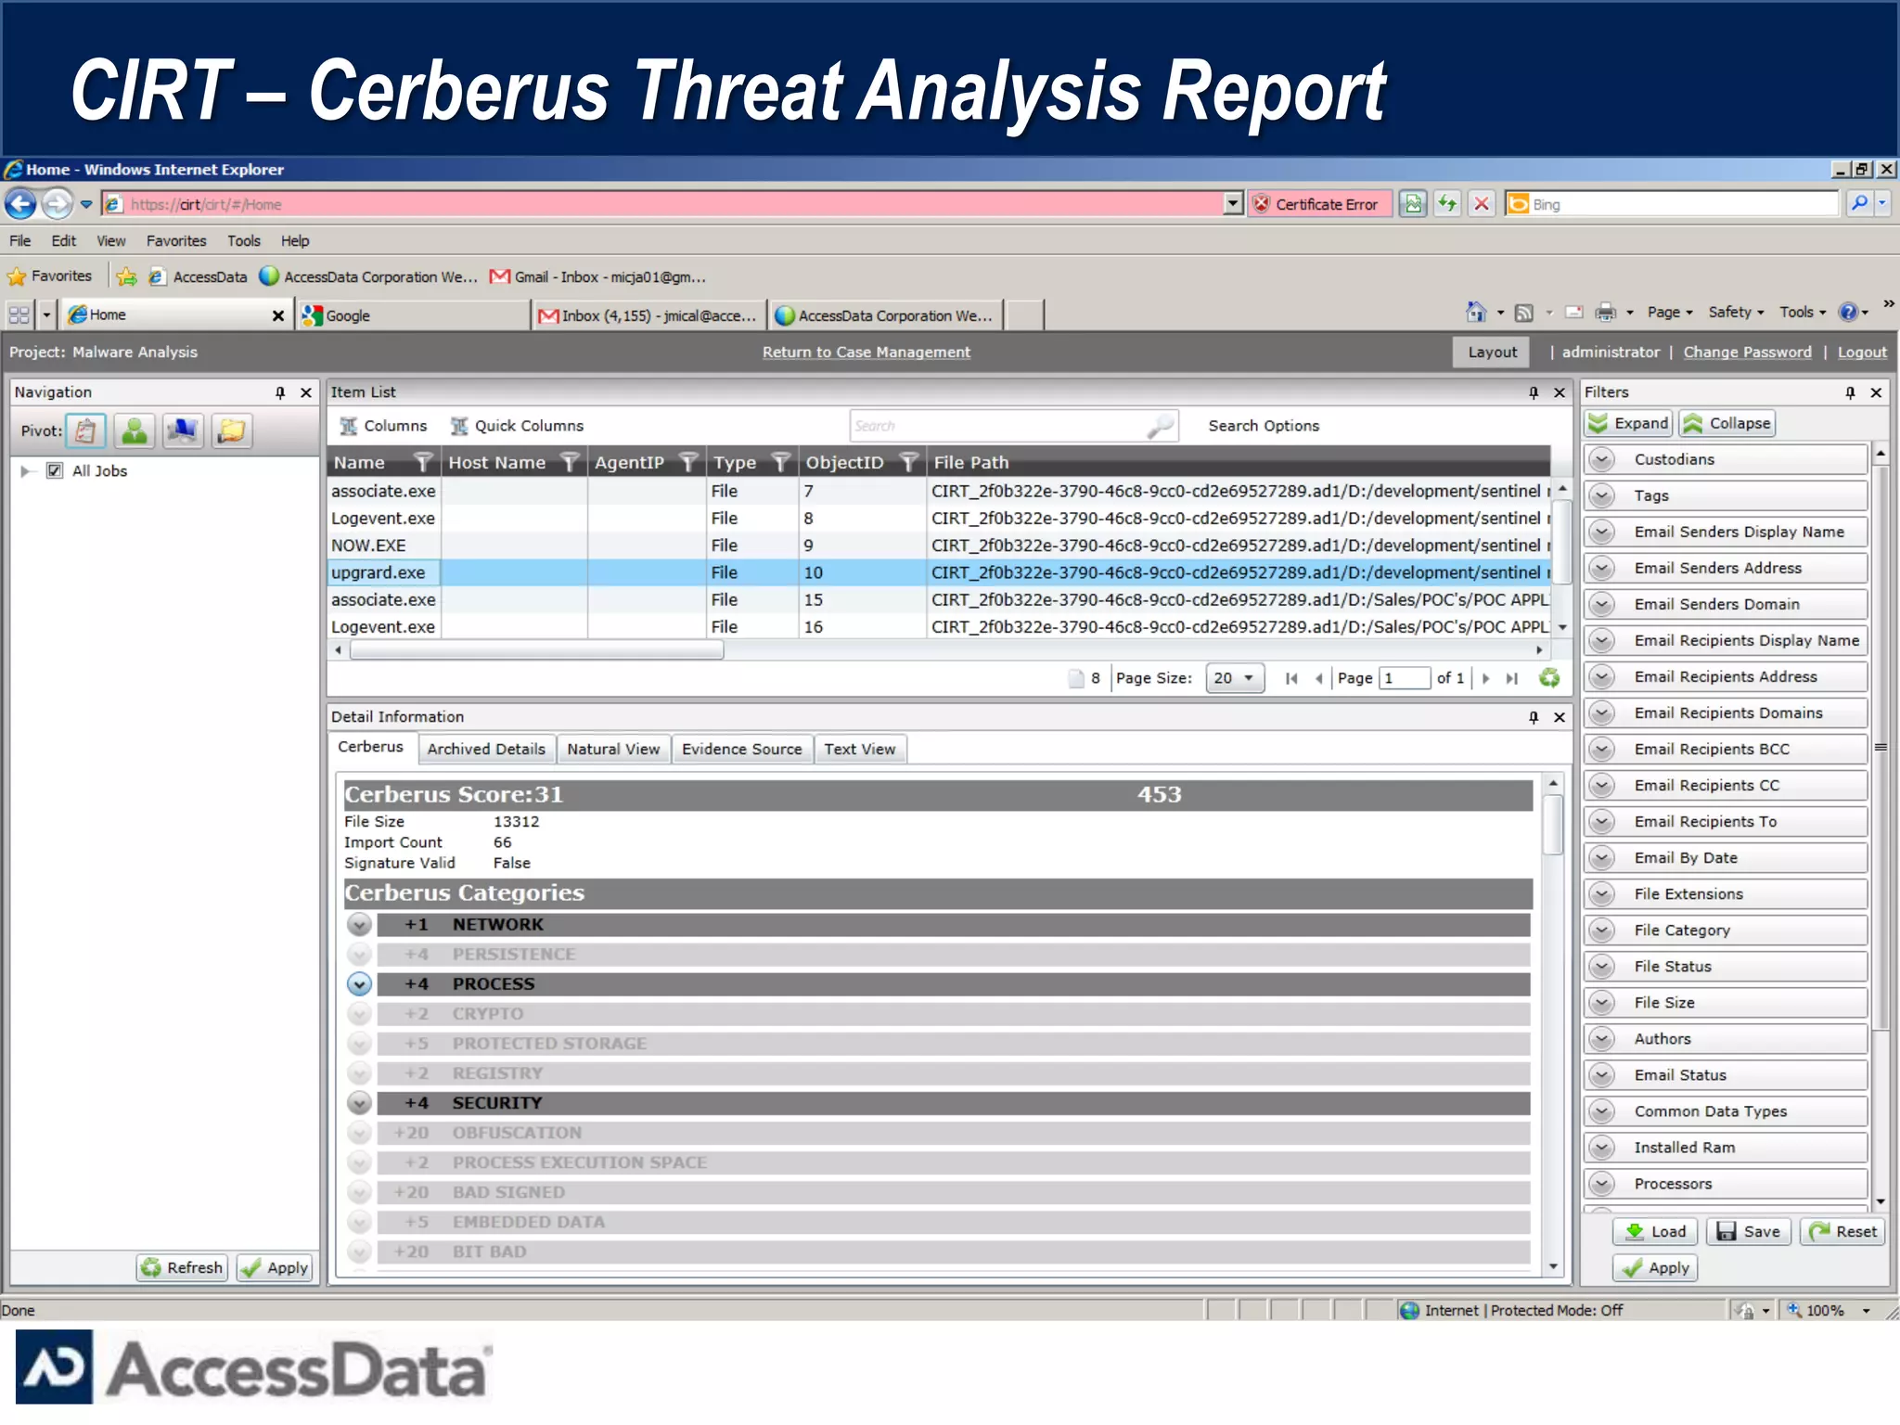Click the AgentIP column filter funnel
This screenshot has width=1900, height=1425.
coord(688,462)
